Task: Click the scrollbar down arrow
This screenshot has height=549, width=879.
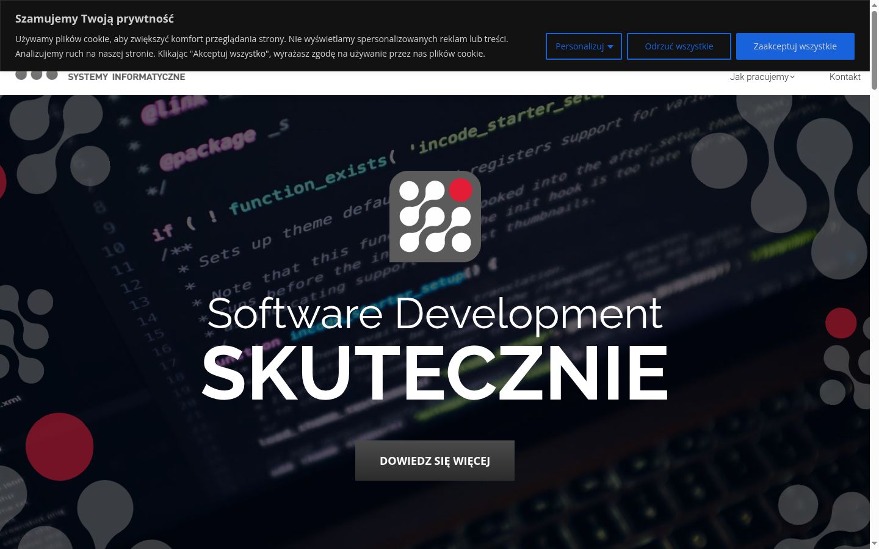Action: pyautogui.click(x=874, y=543)
